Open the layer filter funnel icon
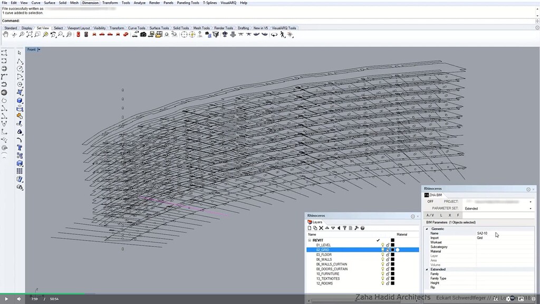 point(345,227)
